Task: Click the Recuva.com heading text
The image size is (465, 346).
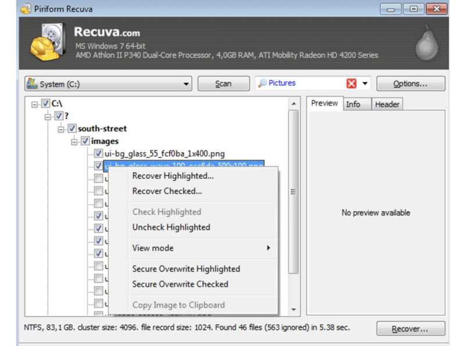Action: tap(107, 32)
